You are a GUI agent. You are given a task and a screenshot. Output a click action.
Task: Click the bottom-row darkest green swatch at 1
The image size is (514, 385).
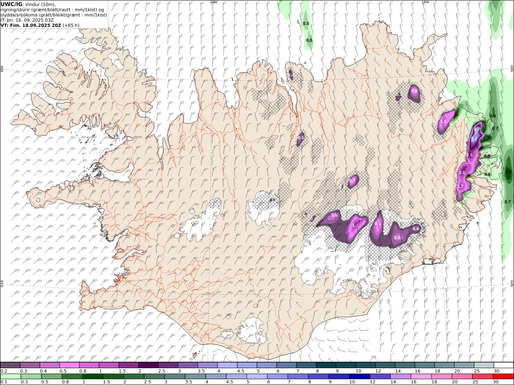coord(92,377)
